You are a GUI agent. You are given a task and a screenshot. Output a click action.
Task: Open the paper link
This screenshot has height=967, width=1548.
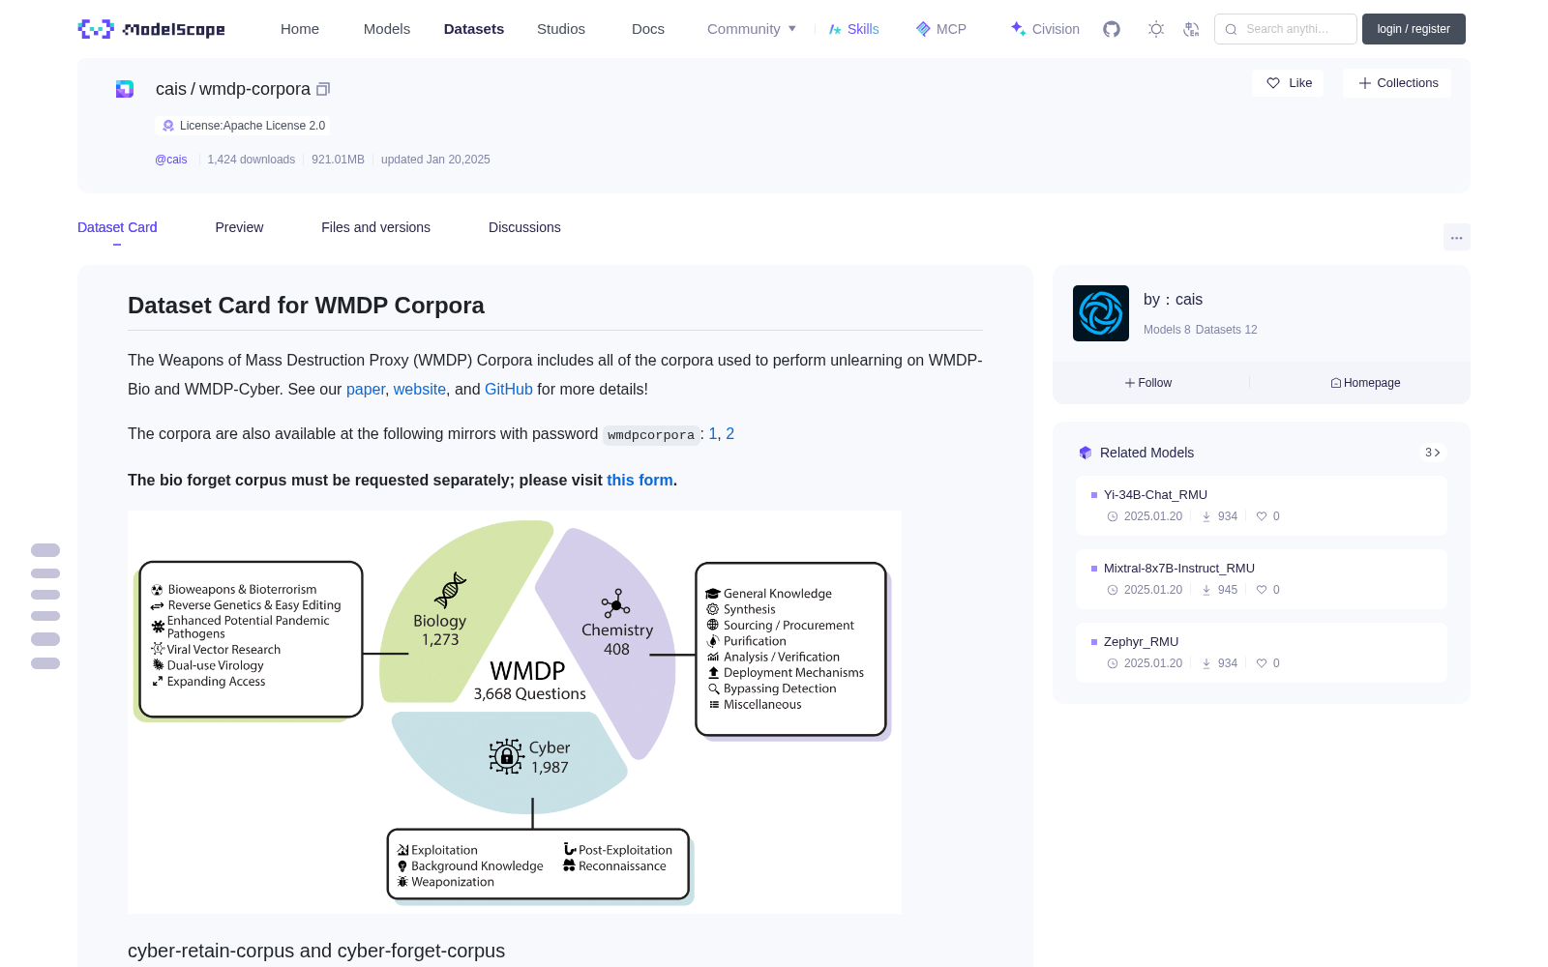[366, 389]
